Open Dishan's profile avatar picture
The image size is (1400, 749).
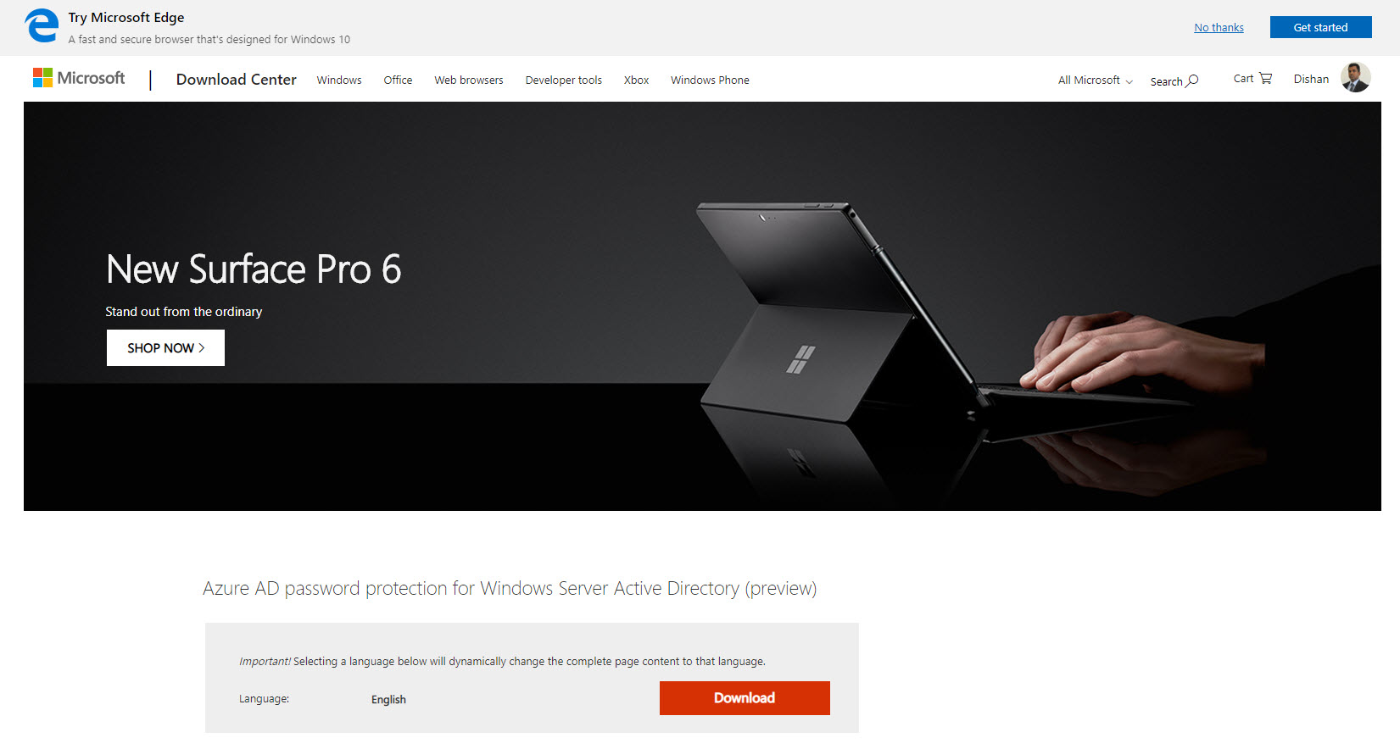point(1355,77)
